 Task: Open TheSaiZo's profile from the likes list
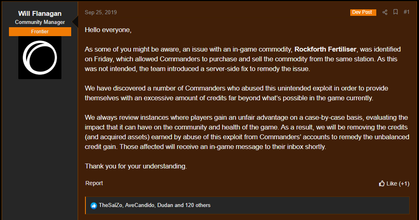pyautogui.click(x=110, y=205)
